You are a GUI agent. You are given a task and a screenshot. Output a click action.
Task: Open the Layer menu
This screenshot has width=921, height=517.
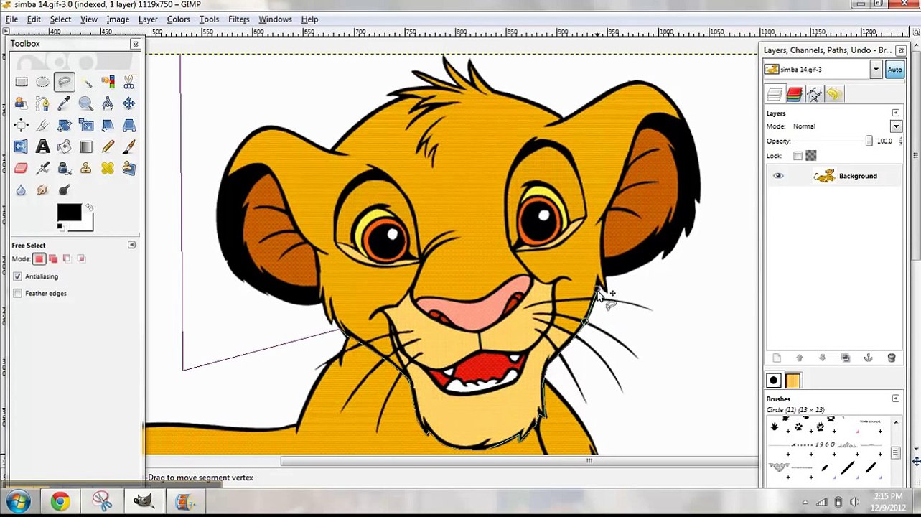point(148,19)
